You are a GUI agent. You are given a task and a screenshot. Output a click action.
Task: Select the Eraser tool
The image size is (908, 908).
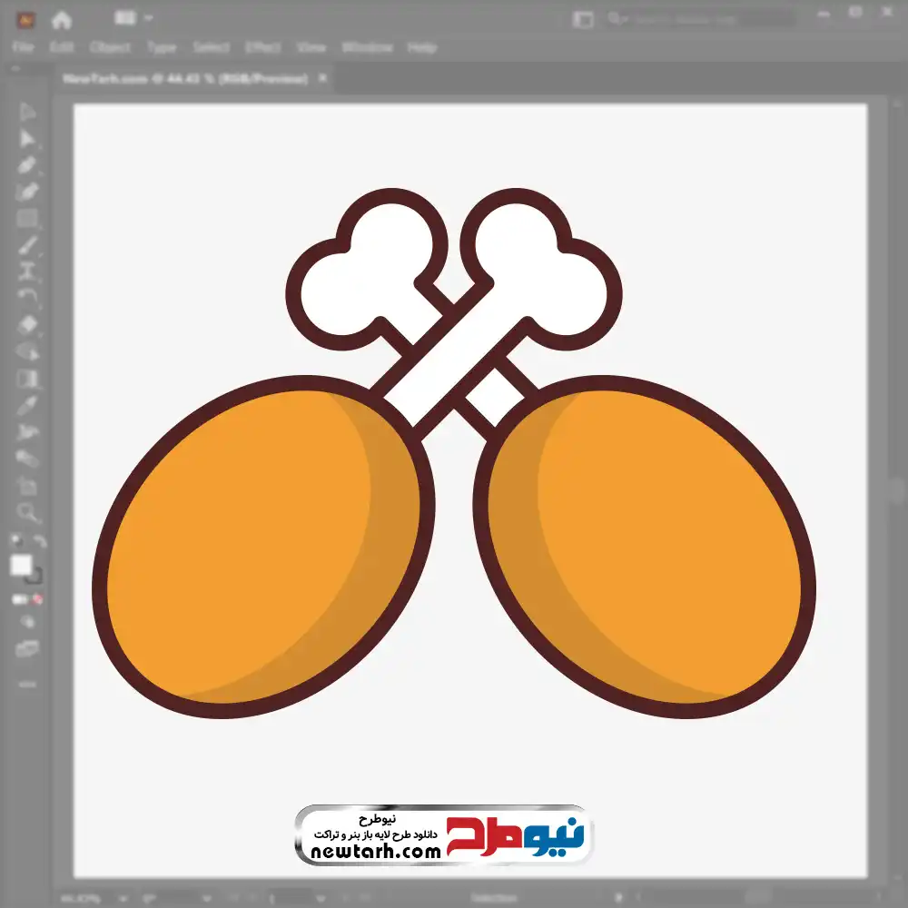(28, 324)
